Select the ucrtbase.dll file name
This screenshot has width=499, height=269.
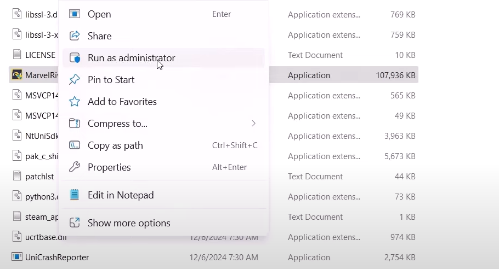click(x=42, y=237)
